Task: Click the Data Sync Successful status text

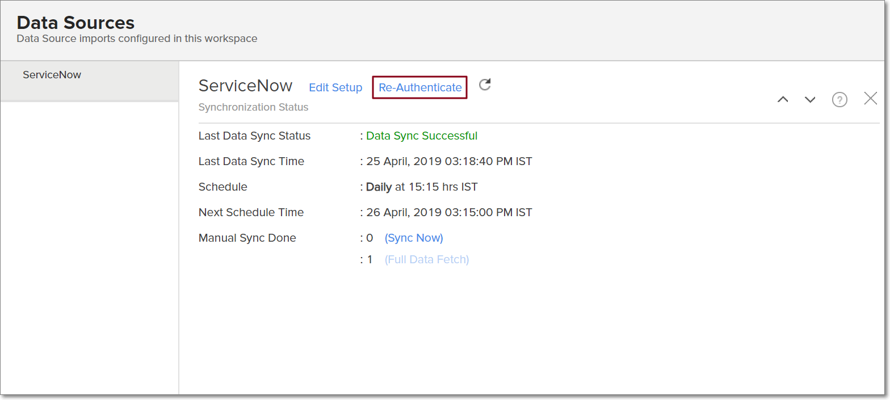Action: [x=422, y=136]
